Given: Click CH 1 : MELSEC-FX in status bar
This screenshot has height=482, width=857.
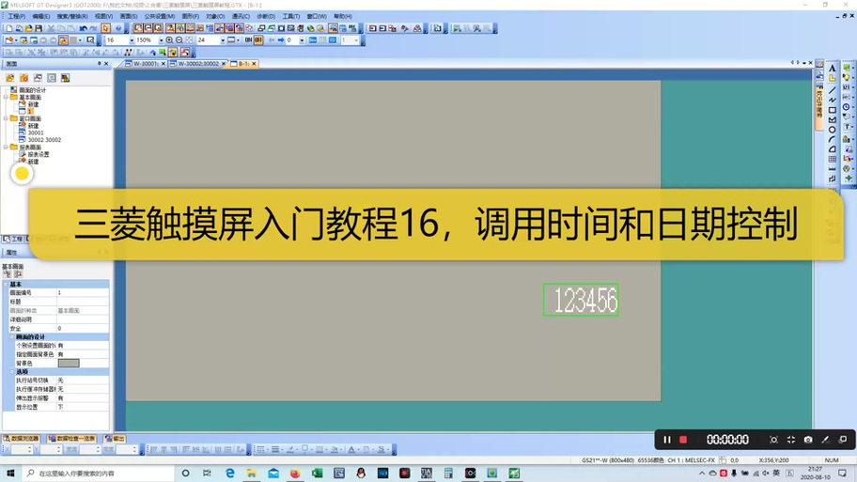Looking at the screenshot, I should (691, 460).
